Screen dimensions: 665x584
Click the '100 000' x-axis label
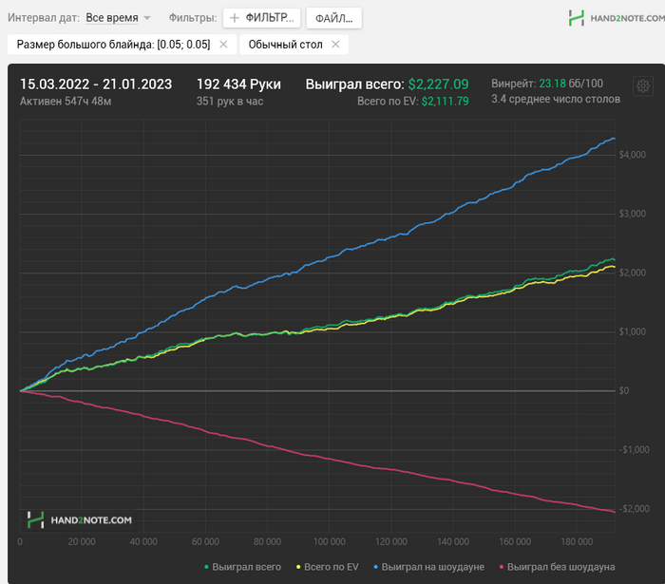coord(329,541)
